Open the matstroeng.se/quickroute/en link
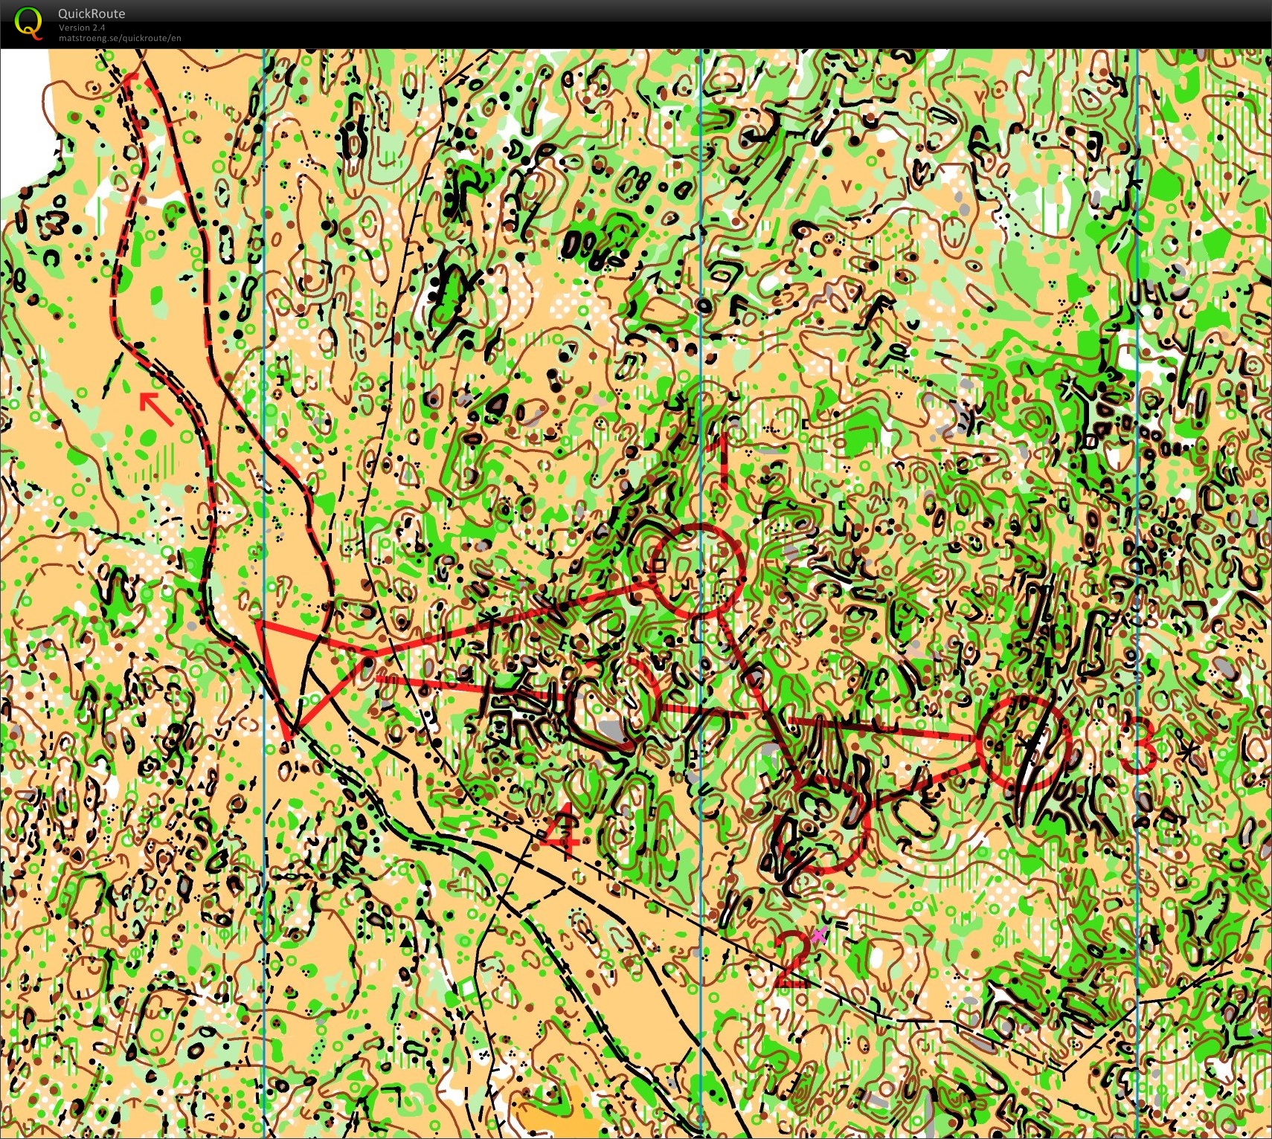 pyautogui.click(x=120, y=38)
